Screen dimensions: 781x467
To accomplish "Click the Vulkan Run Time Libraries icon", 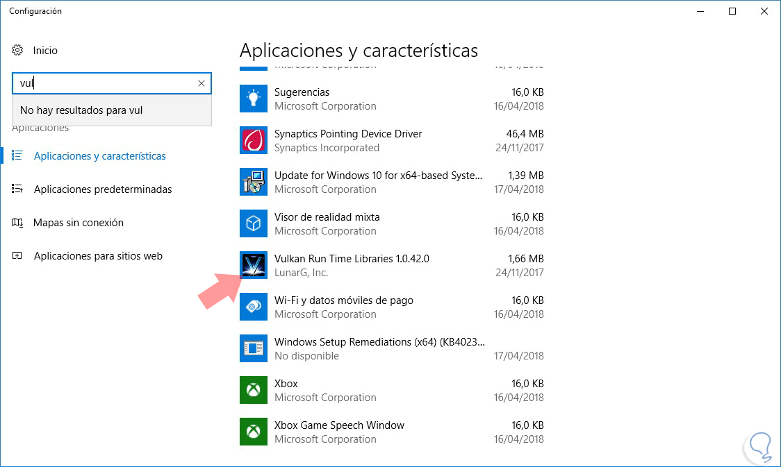I will [254, 265].
